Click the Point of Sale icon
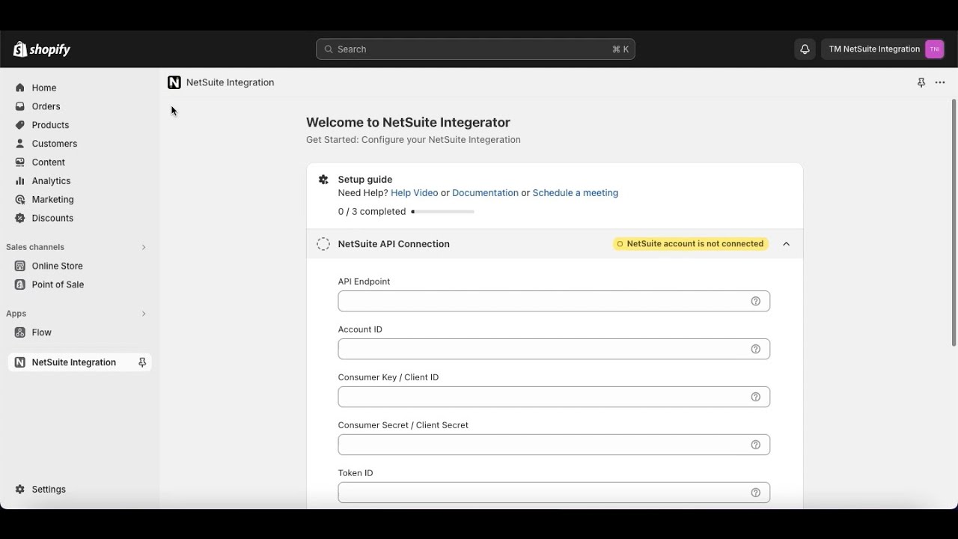Screen dimensions: 958x539 [x=20, y=284]
